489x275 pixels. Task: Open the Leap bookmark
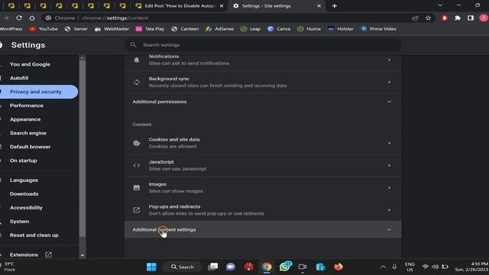pyautogui.click(x=251, y=29)
